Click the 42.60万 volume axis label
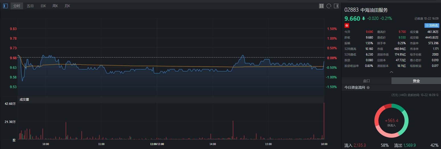This screenshot has width=441, height=149. [x=10, y=104]
